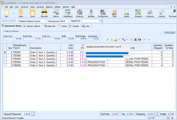This screenshot has height=120, width=177.
Task: Click the ellipsis button beside Deposit Required
Action: (33, 114)
